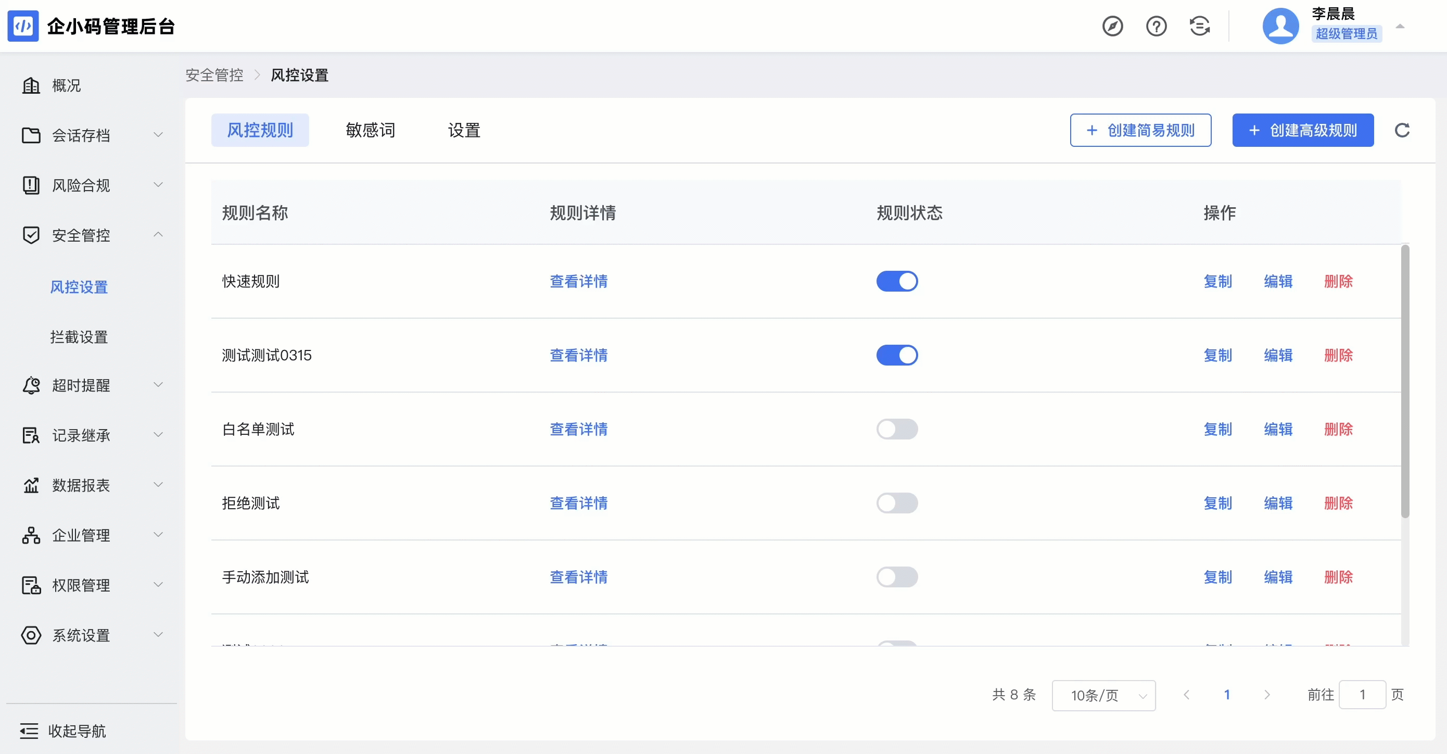Go to previous page arrow
Viewport: 1447px width, 754px height.
click(1186, 695)
